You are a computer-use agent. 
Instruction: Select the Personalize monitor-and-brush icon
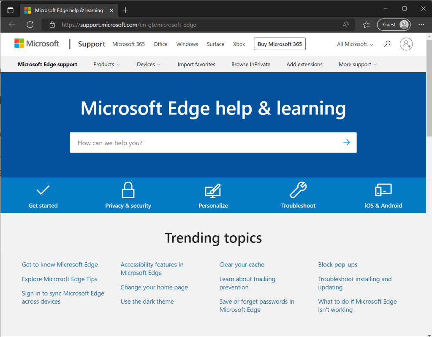click(213, 190)
